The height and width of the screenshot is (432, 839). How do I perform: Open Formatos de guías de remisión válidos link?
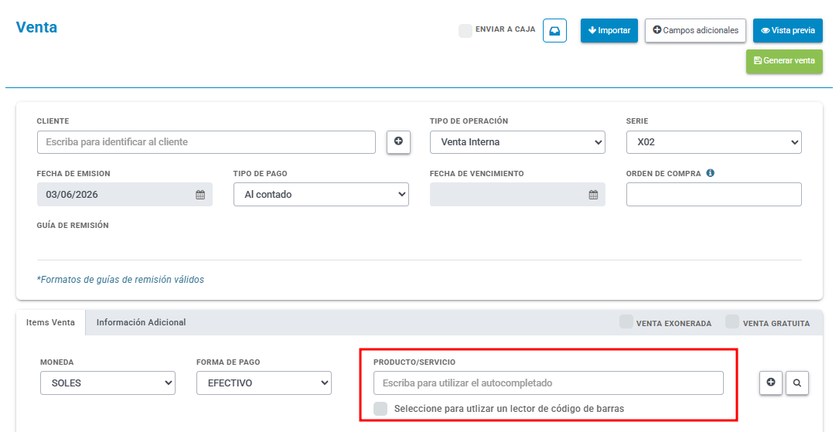(121, 280)
